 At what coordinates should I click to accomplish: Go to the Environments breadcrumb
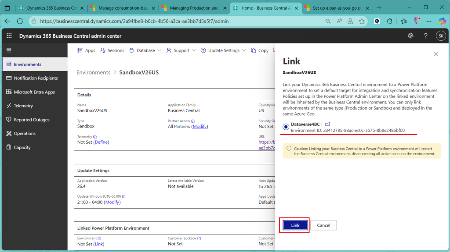93,72
